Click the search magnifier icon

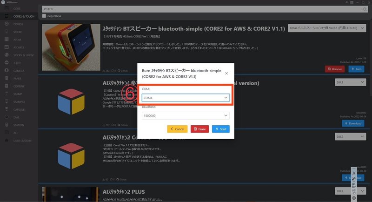pos(365,9)
